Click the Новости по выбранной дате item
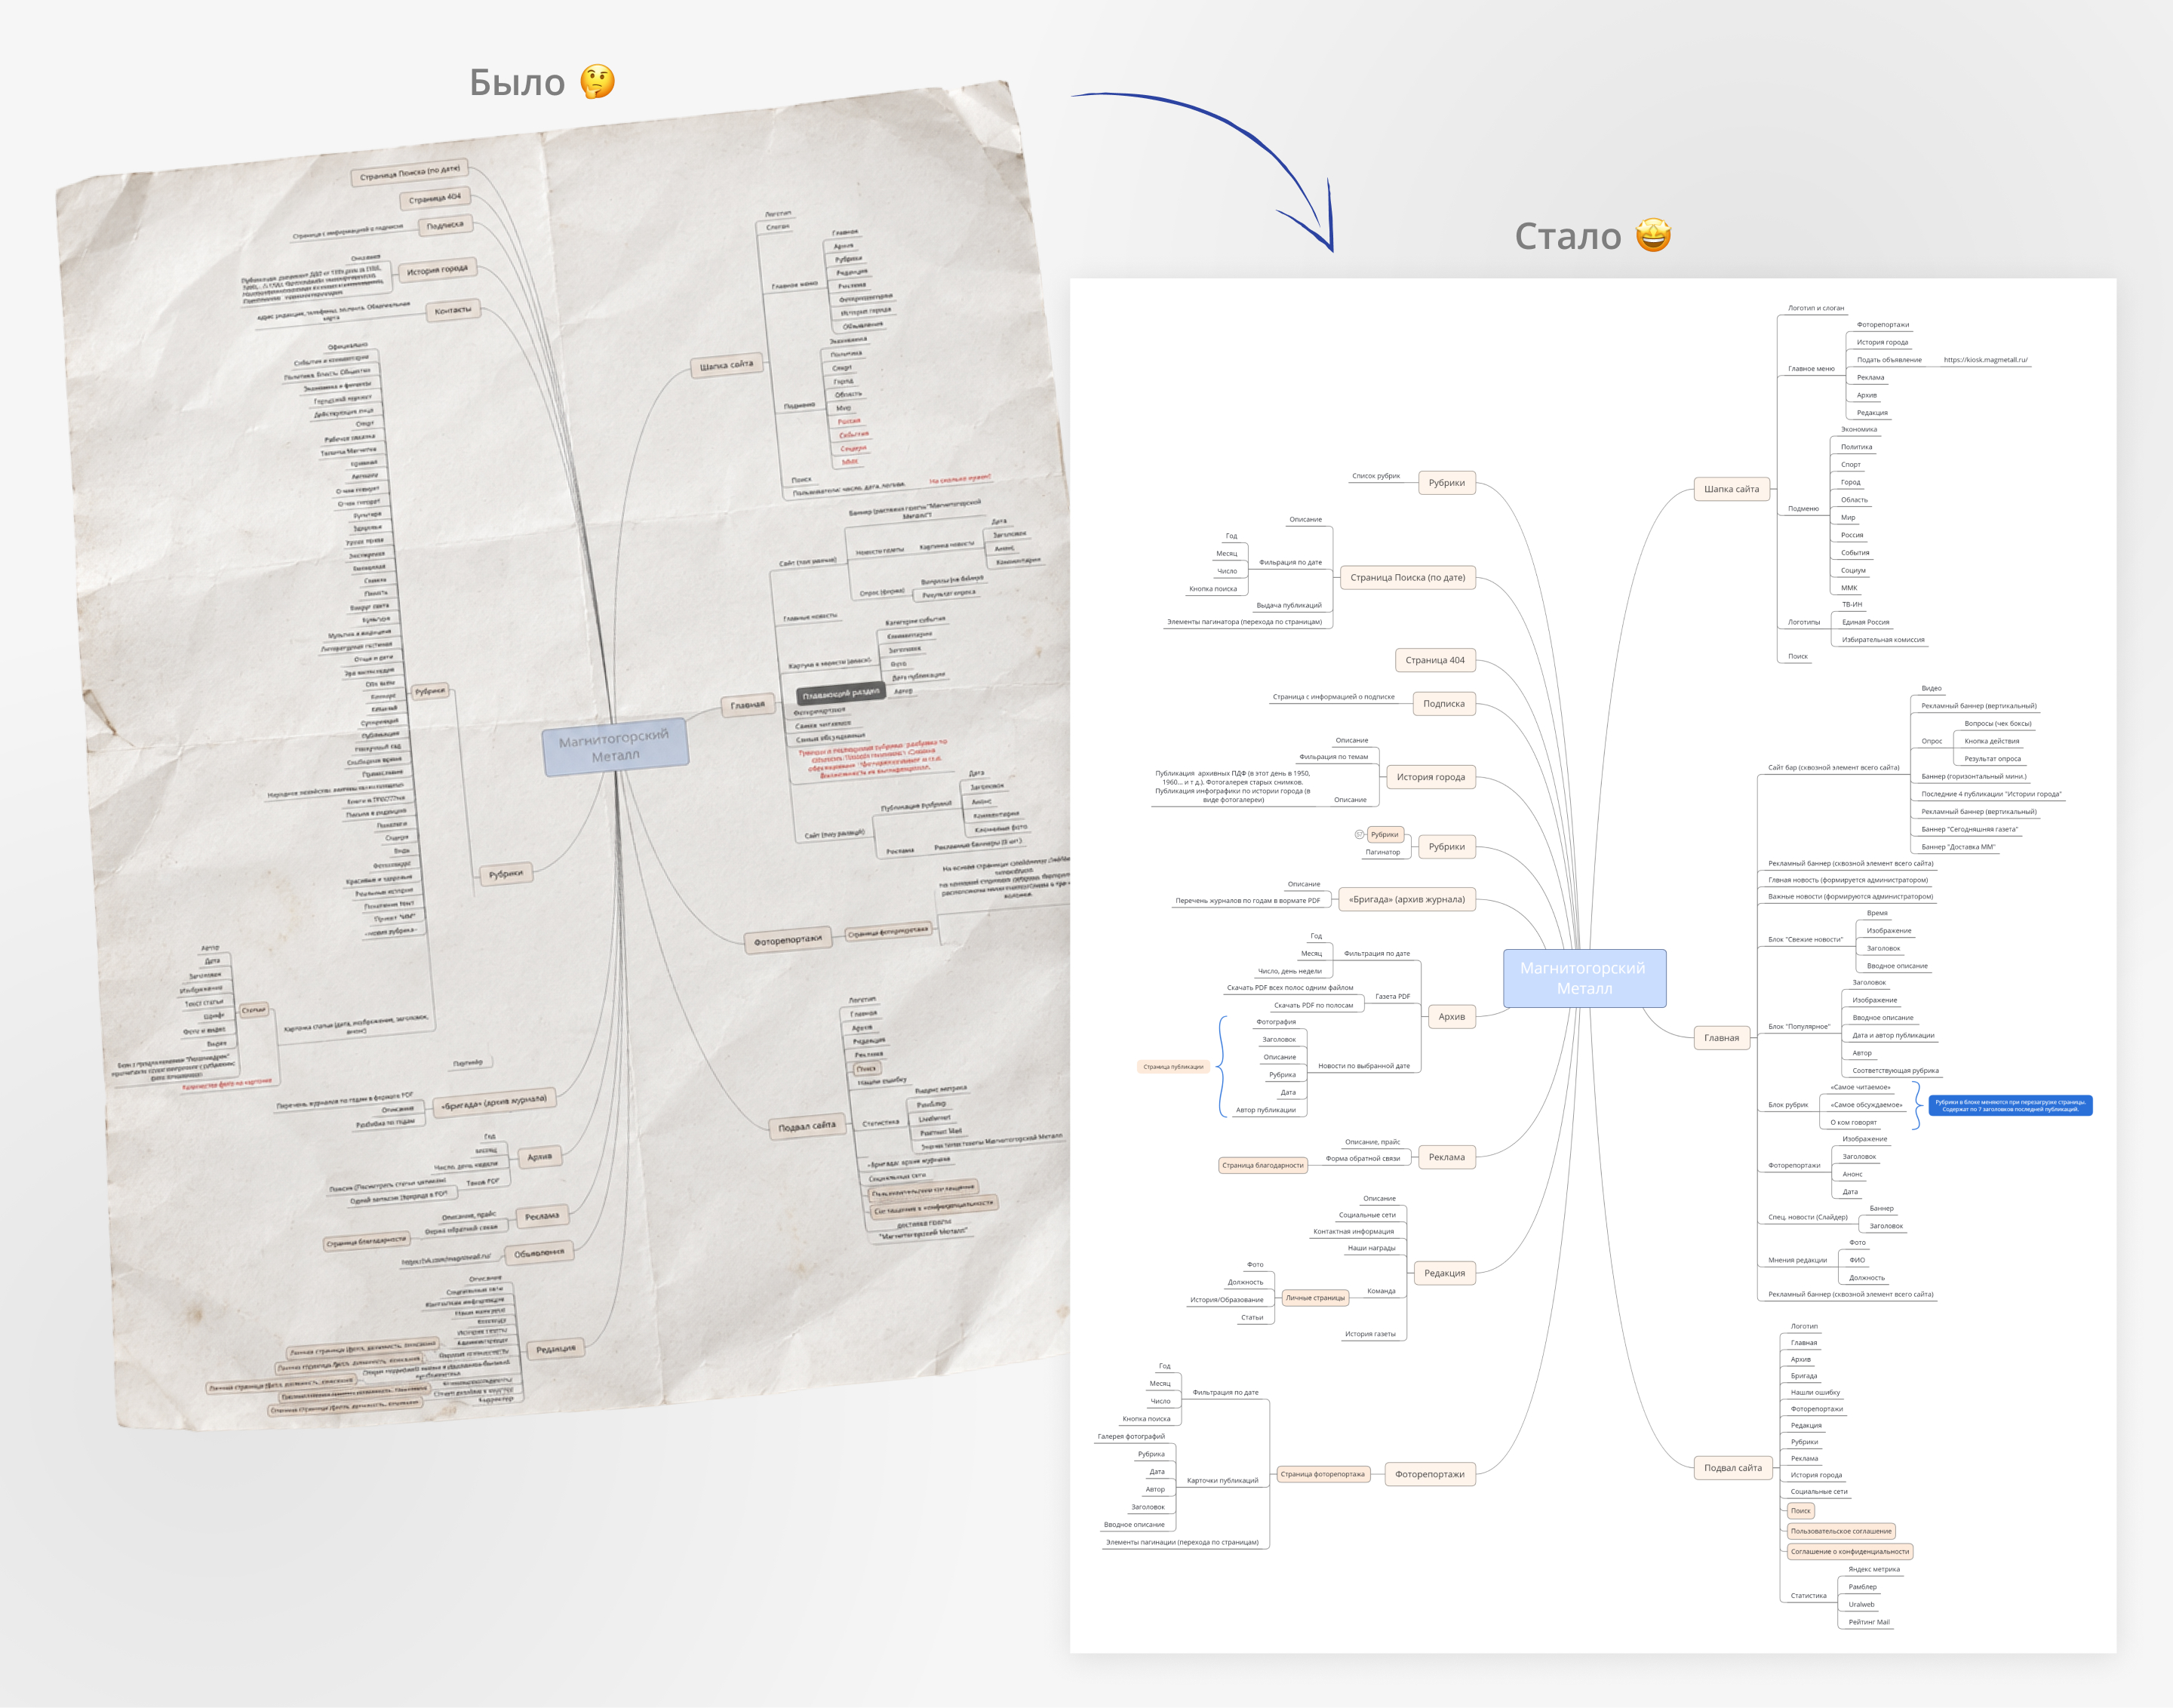Viewport: 2173px width, 1708px height. [x=1363, y=1066]
